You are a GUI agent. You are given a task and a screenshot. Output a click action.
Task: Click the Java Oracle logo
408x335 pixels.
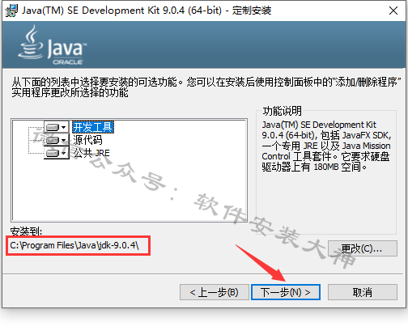(x=53, y=45)
